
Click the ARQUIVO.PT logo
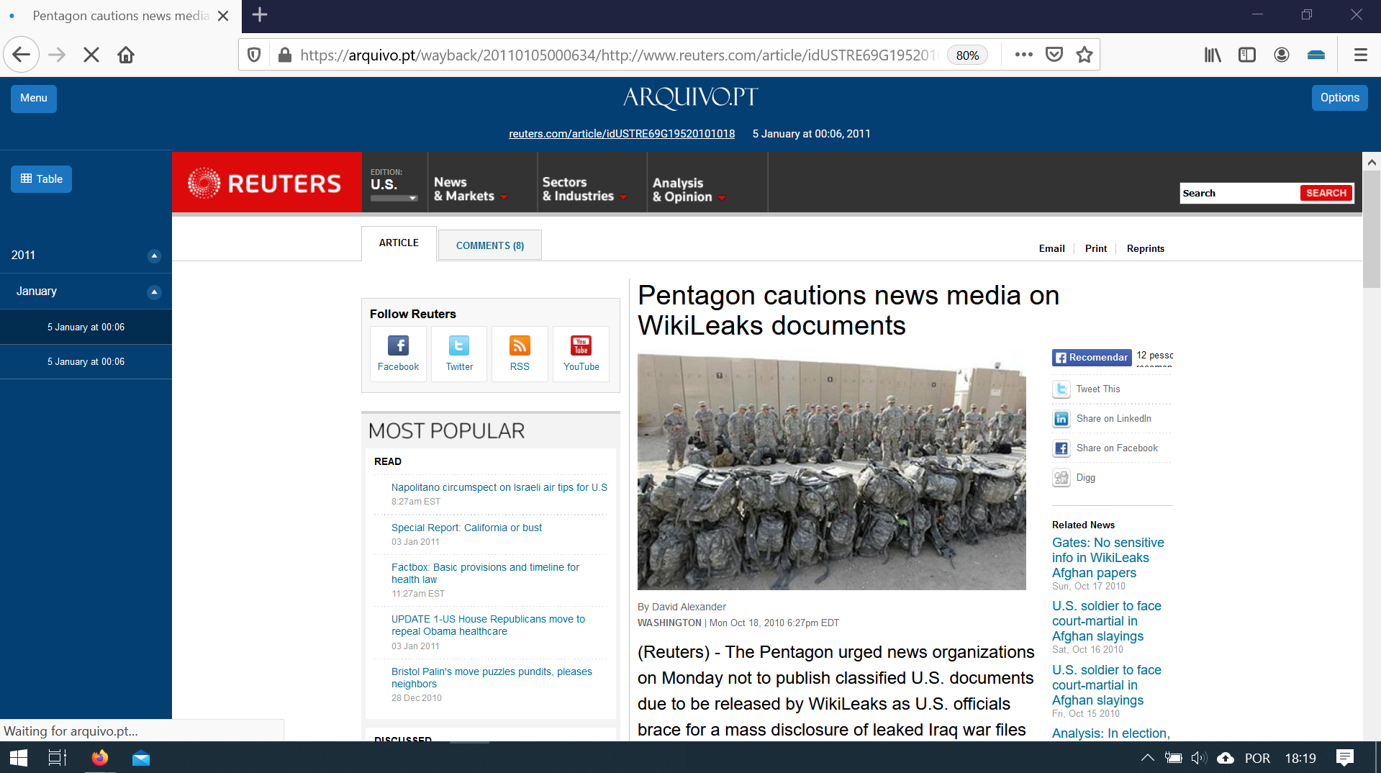click(x=690, y=97)
